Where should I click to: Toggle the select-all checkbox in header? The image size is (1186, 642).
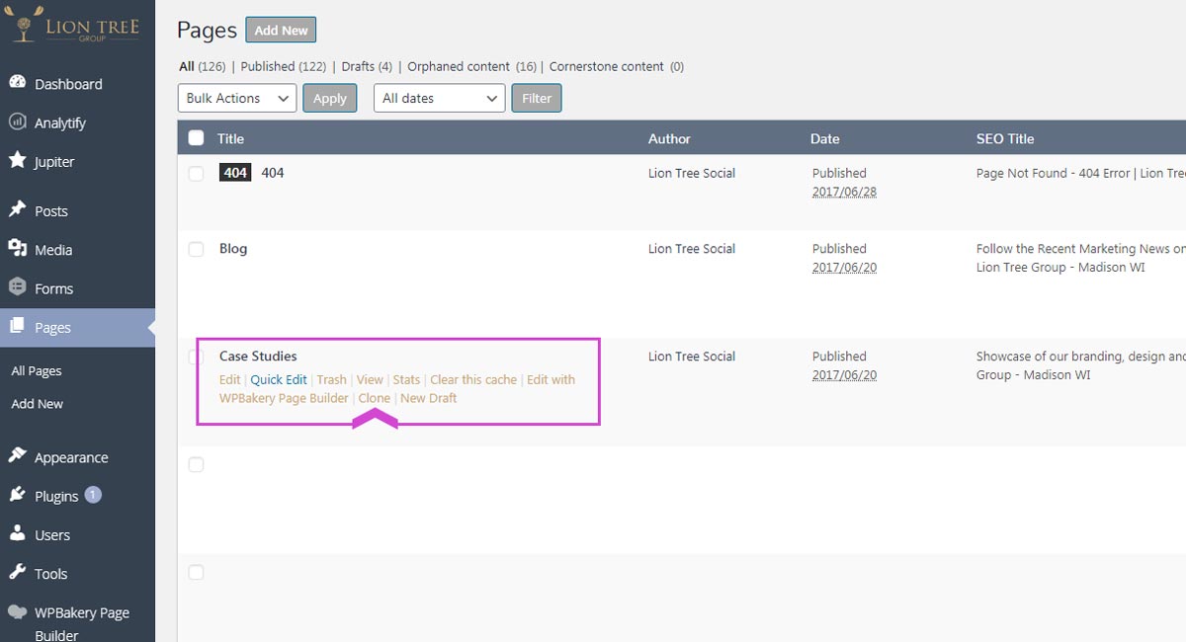(x=196, y=138)
